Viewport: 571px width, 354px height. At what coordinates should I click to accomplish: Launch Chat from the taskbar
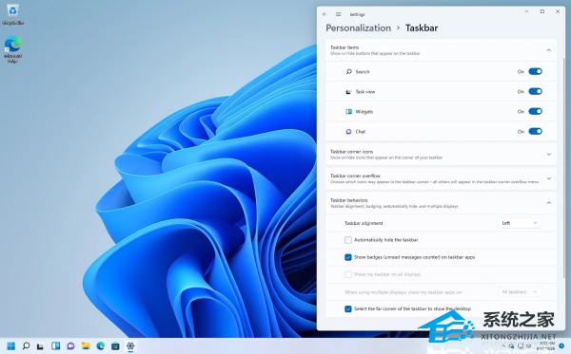click(x=70, y=346)
